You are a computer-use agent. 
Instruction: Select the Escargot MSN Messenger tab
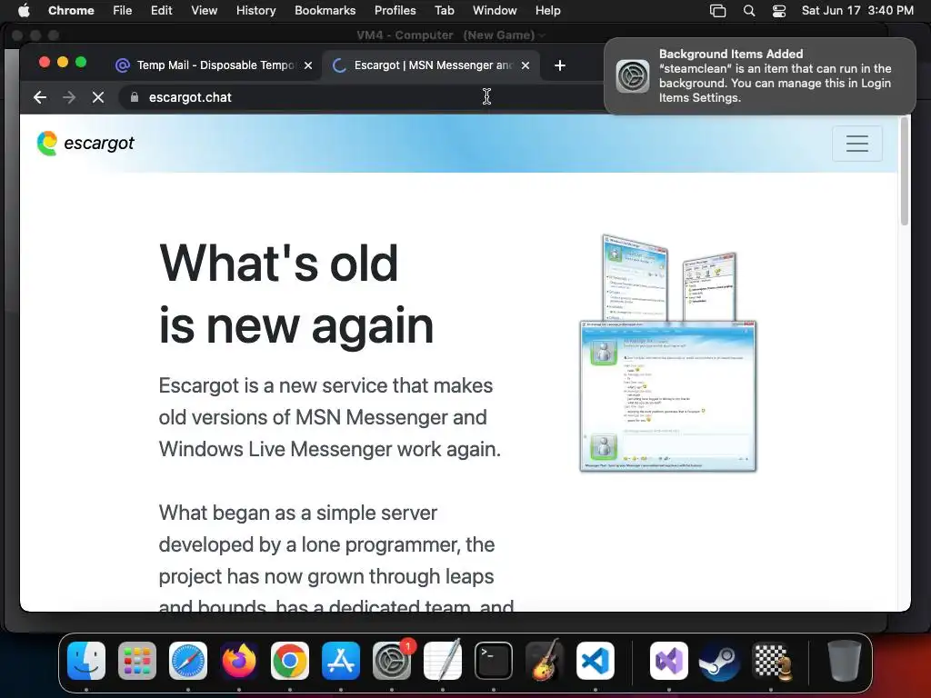click(x=430, y=65)
